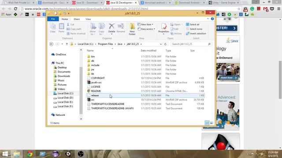The width and height of the screenshot is (282, 158).
Task: Expand chevron after Program Files in path
Action: click(x=115, y=44)
